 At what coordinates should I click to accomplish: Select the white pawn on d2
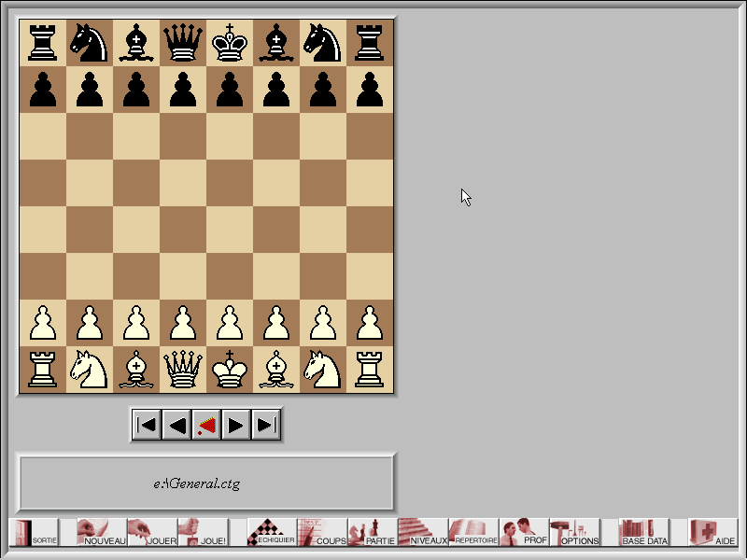[183, 323]
